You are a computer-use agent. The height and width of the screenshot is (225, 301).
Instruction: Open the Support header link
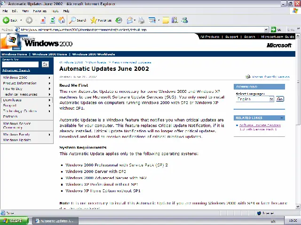(x=231, y=37)
